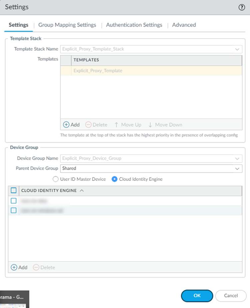Image resolution: width=250 pixels, height=308 pixels.
Task: Move the template up in the stack
Action: pyautogui.click(x=128, y=125)
